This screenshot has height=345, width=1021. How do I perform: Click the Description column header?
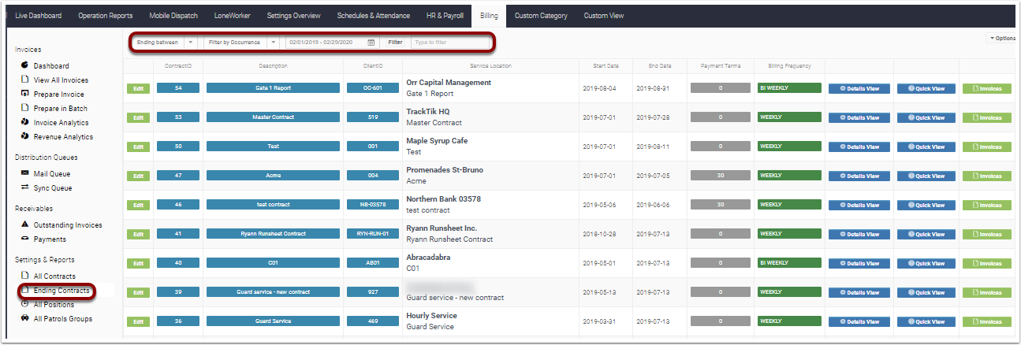click(x=273, y=66)
